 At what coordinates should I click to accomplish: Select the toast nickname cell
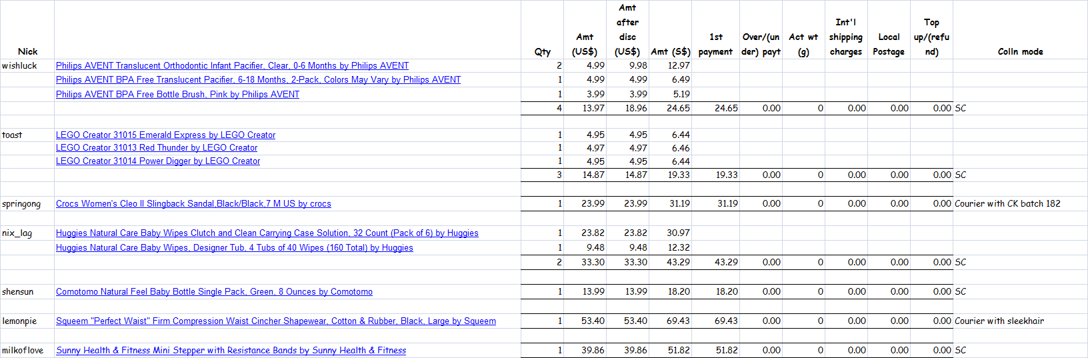click(x=27, y=135)
